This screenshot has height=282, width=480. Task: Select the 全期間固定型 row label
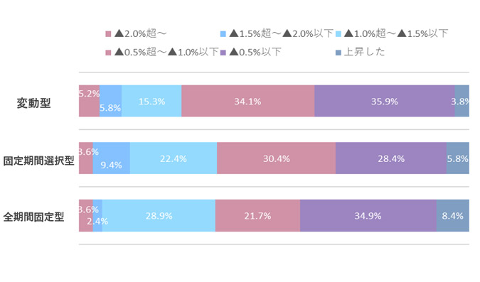tap(33, 217)
